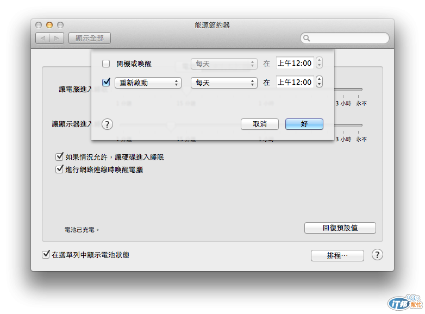Screen dimensions: 425x314
Task: Click the computer sleep slider track near 永不
Action: (x=359, y=90)
